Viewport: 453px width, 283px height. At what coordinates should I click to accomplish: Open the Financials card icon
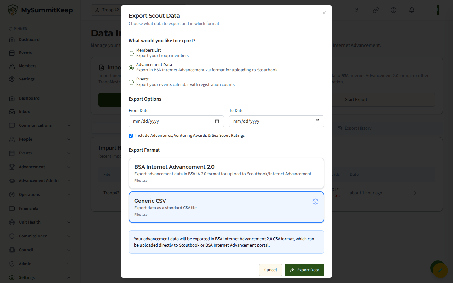tap(12, 208)
